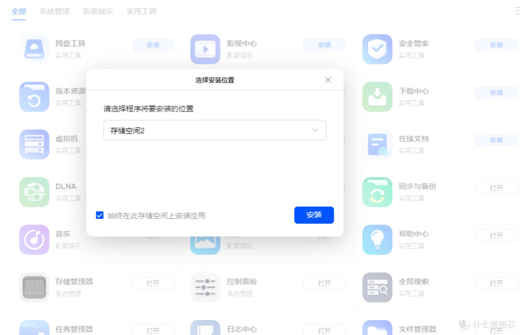Viewport: 520px width, 335px height.
Task: Open the 存储空间2 location dropdown
Action: 215,130
